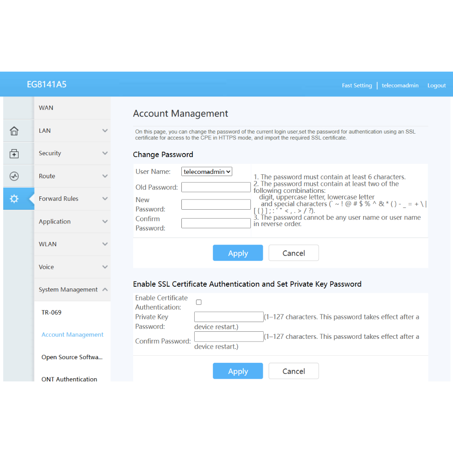Image resolution: width=453 pixels, height=453 pixels.
Task: Click Apply under Change Password
Action: pyautogui.click(x=238, y=253)
